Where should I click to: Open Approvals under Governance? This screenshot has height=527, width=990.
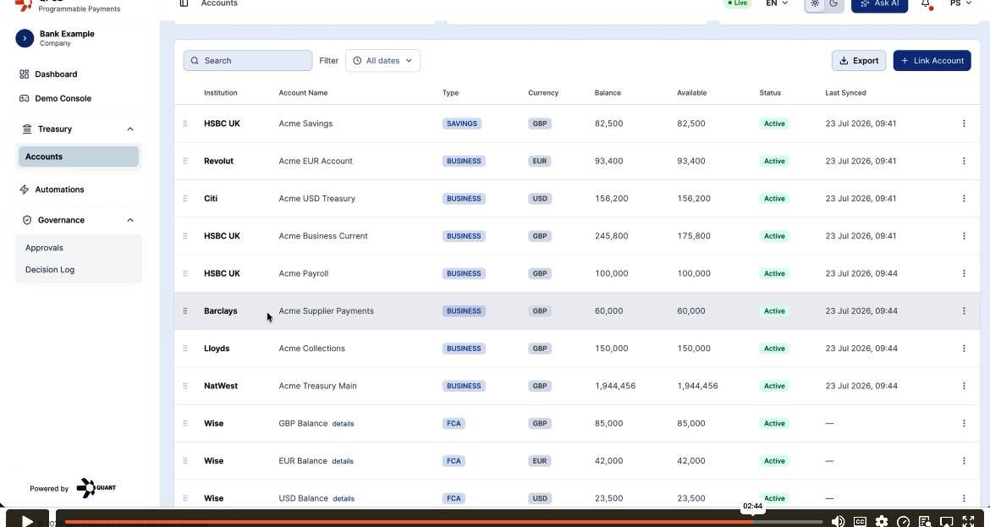[44, 248]
